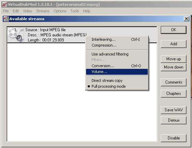Click the Disable stream button

tap(173, 138)
